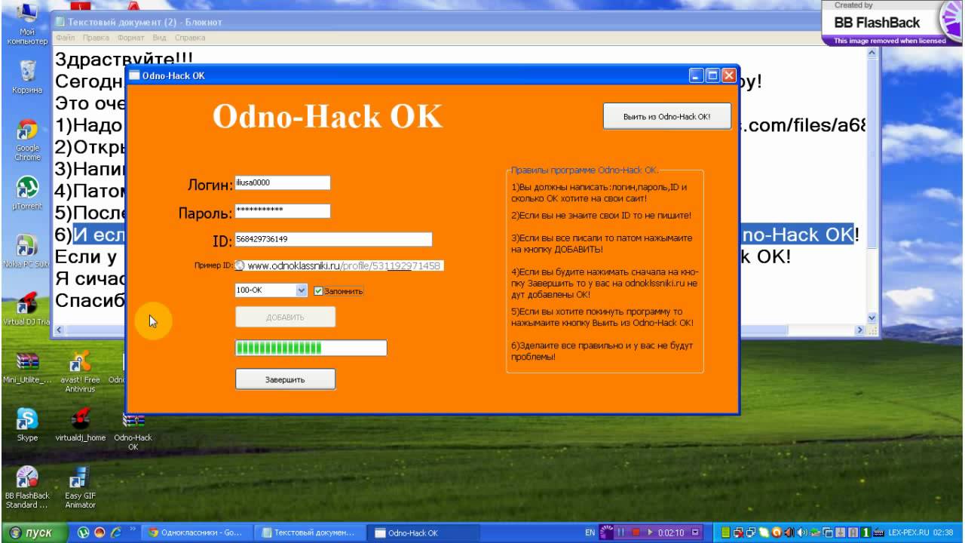This screenshot has height=543, width=965.
Task: Open the Корзина recycle bin icon
Action: (27, 75)
